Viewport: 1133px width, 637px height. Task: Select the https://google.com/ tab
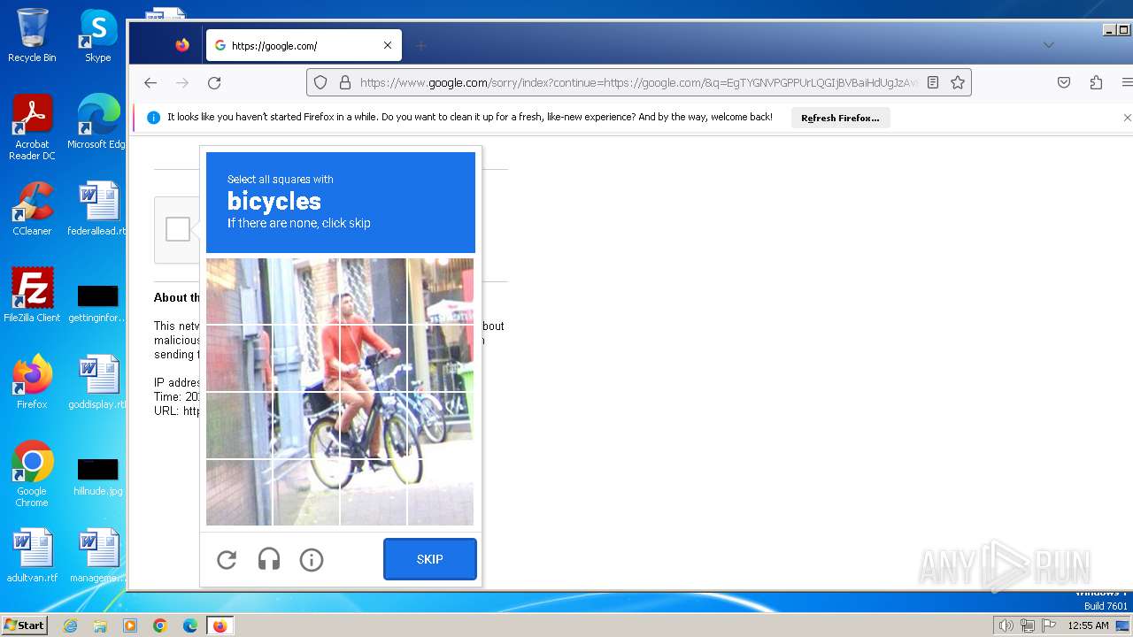304,45
